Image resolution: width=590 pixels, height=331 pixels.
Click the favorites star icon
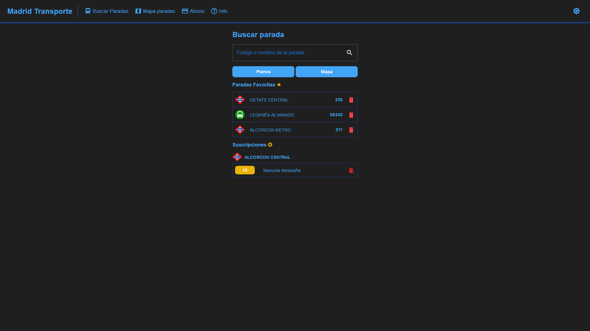(279, 85)
